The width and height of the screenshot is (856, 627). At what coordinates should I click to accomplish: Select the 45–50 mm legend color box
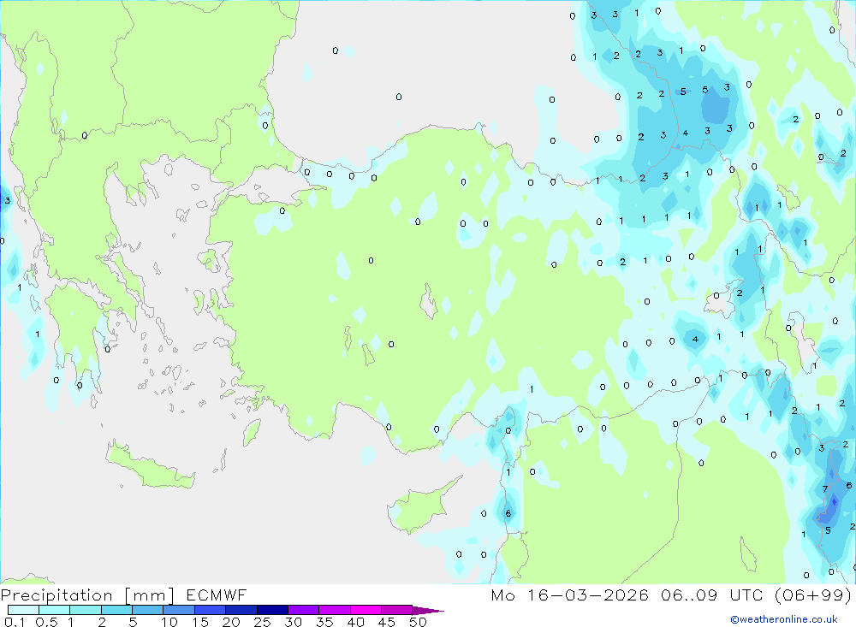tap(396, 610)
